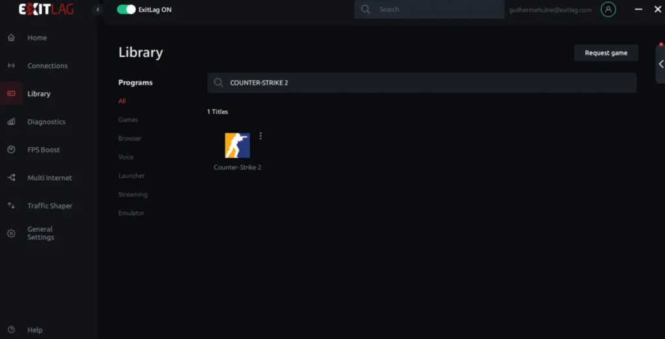Image resolution: width=665 pixels, height=339 pixels.
Task: Click the Help question mark icon
Action: click(11, 330)
